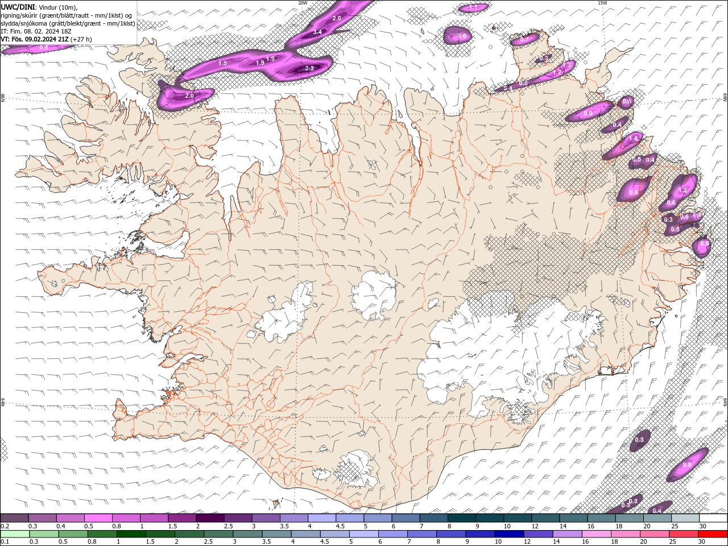Select the deep blue 10 swatch in the lower scale
The width and height of the screenshot is (728, 546).
[x=509, y=534]
